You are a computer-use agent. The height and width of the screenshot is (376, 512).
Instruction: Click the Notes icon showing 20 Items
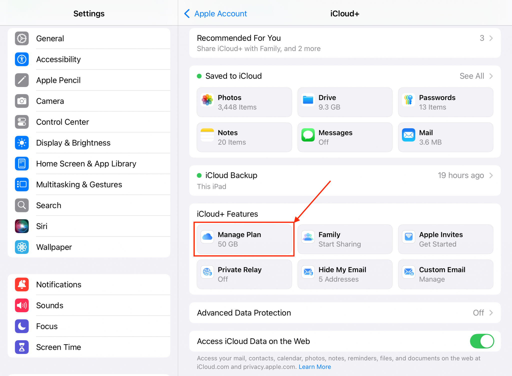(x=207, y=135)
